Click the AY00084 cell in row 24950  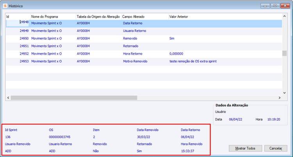tap(83, 38)
